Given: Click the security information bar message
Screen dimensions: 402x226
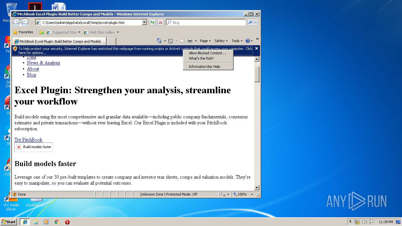Looking at the screenshot, I should (132, 51).
